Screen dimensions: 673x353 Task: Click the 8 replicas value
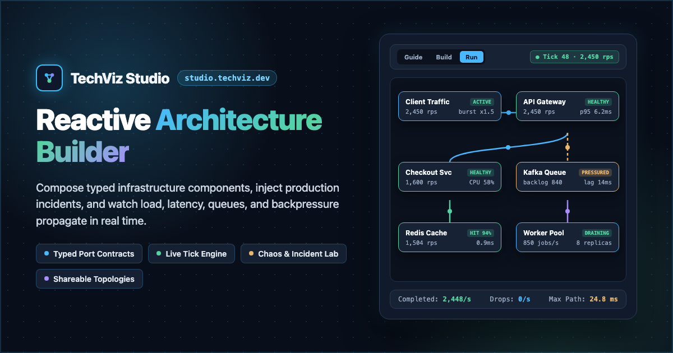(594, 243)
